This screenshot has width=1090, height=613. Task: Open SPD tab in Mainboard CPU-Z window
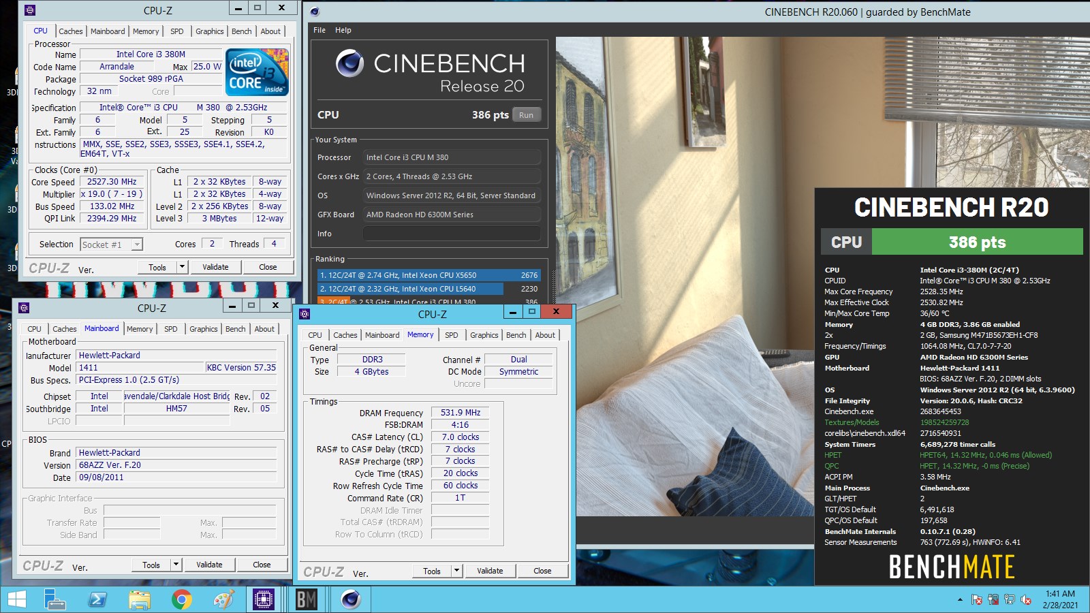pyautogui.click(x=171, y=329)
